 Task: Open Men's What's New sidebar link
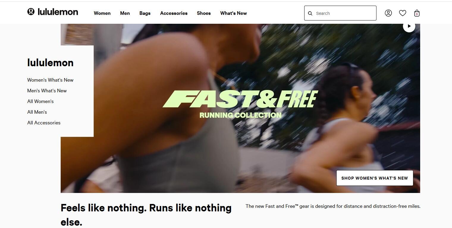click(47, 91)
